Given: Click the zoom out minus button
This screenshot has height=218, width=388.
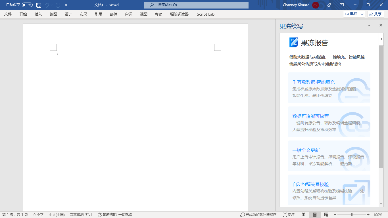Looking at the screenshot, I should pyautogui.click(x=335, y=215).
